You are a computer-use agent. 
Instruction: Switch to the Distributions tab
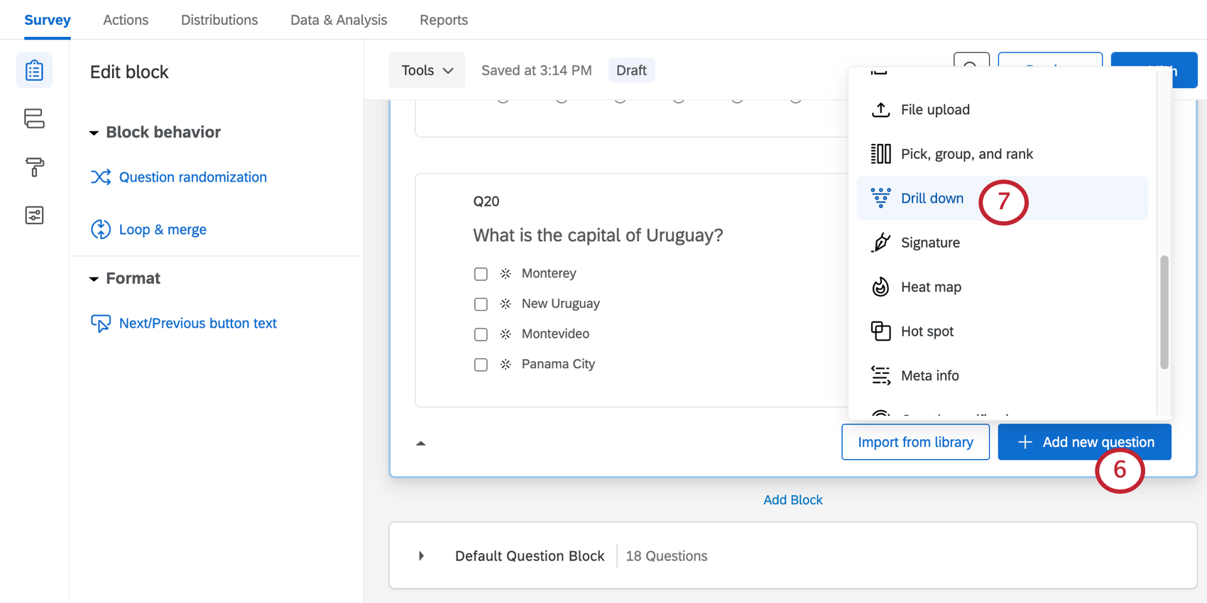[219, 20]
